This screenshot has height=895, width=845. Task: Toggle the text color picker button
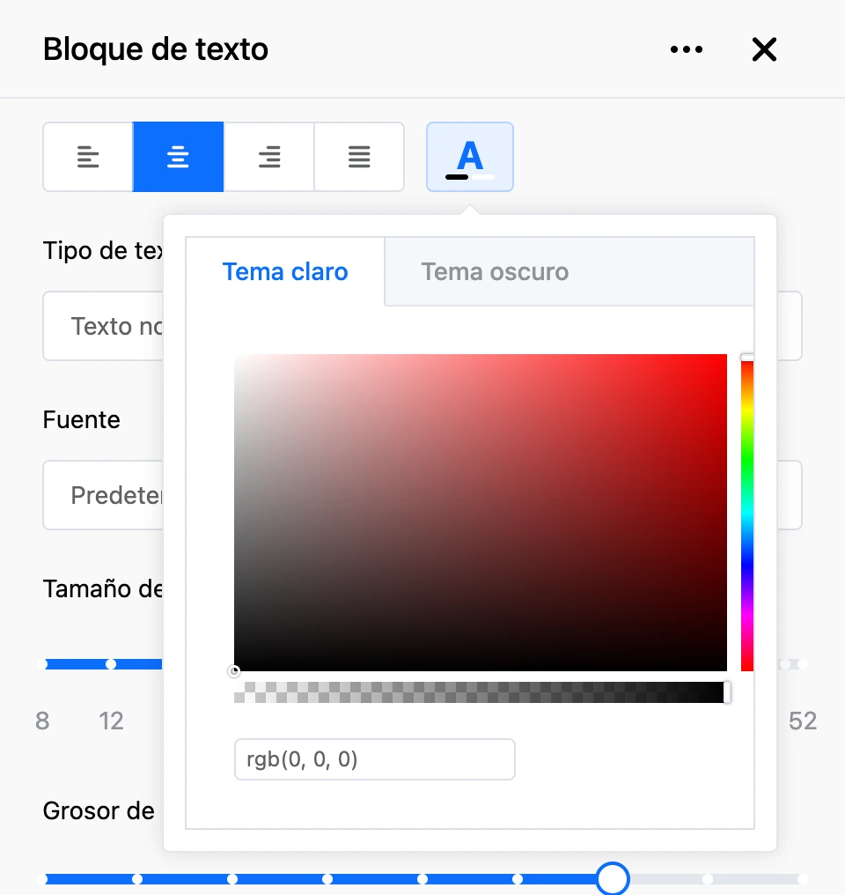[x=470, y=157]
